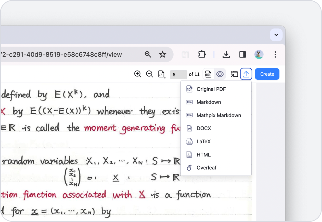
Task: Export document as DOCX
Action: [216, 128]
